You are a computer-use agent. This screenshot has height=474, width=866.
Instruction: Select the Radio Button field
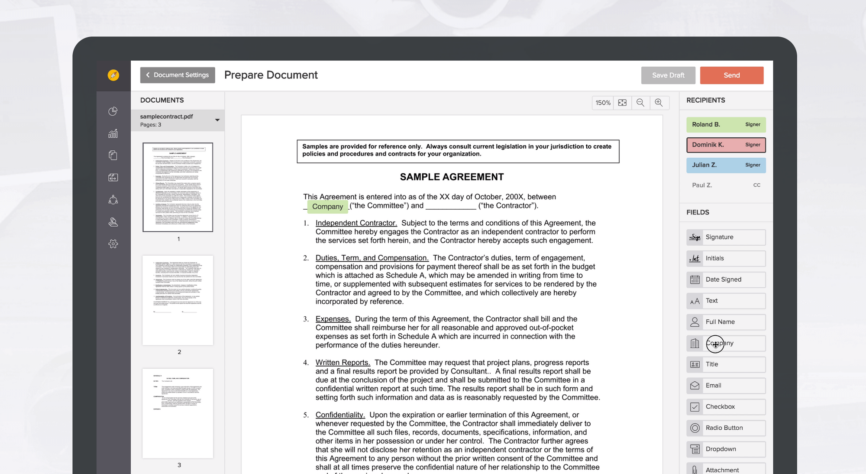tap(726, 427)
